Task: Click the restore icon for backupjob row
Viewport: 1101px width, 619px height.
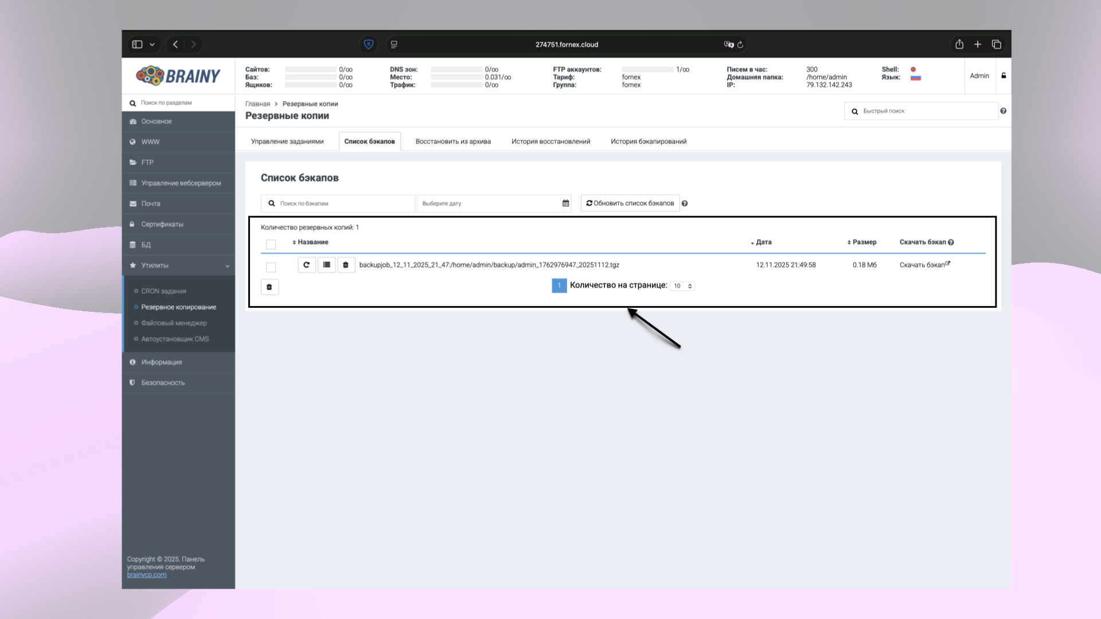Action: click(307, 265)
